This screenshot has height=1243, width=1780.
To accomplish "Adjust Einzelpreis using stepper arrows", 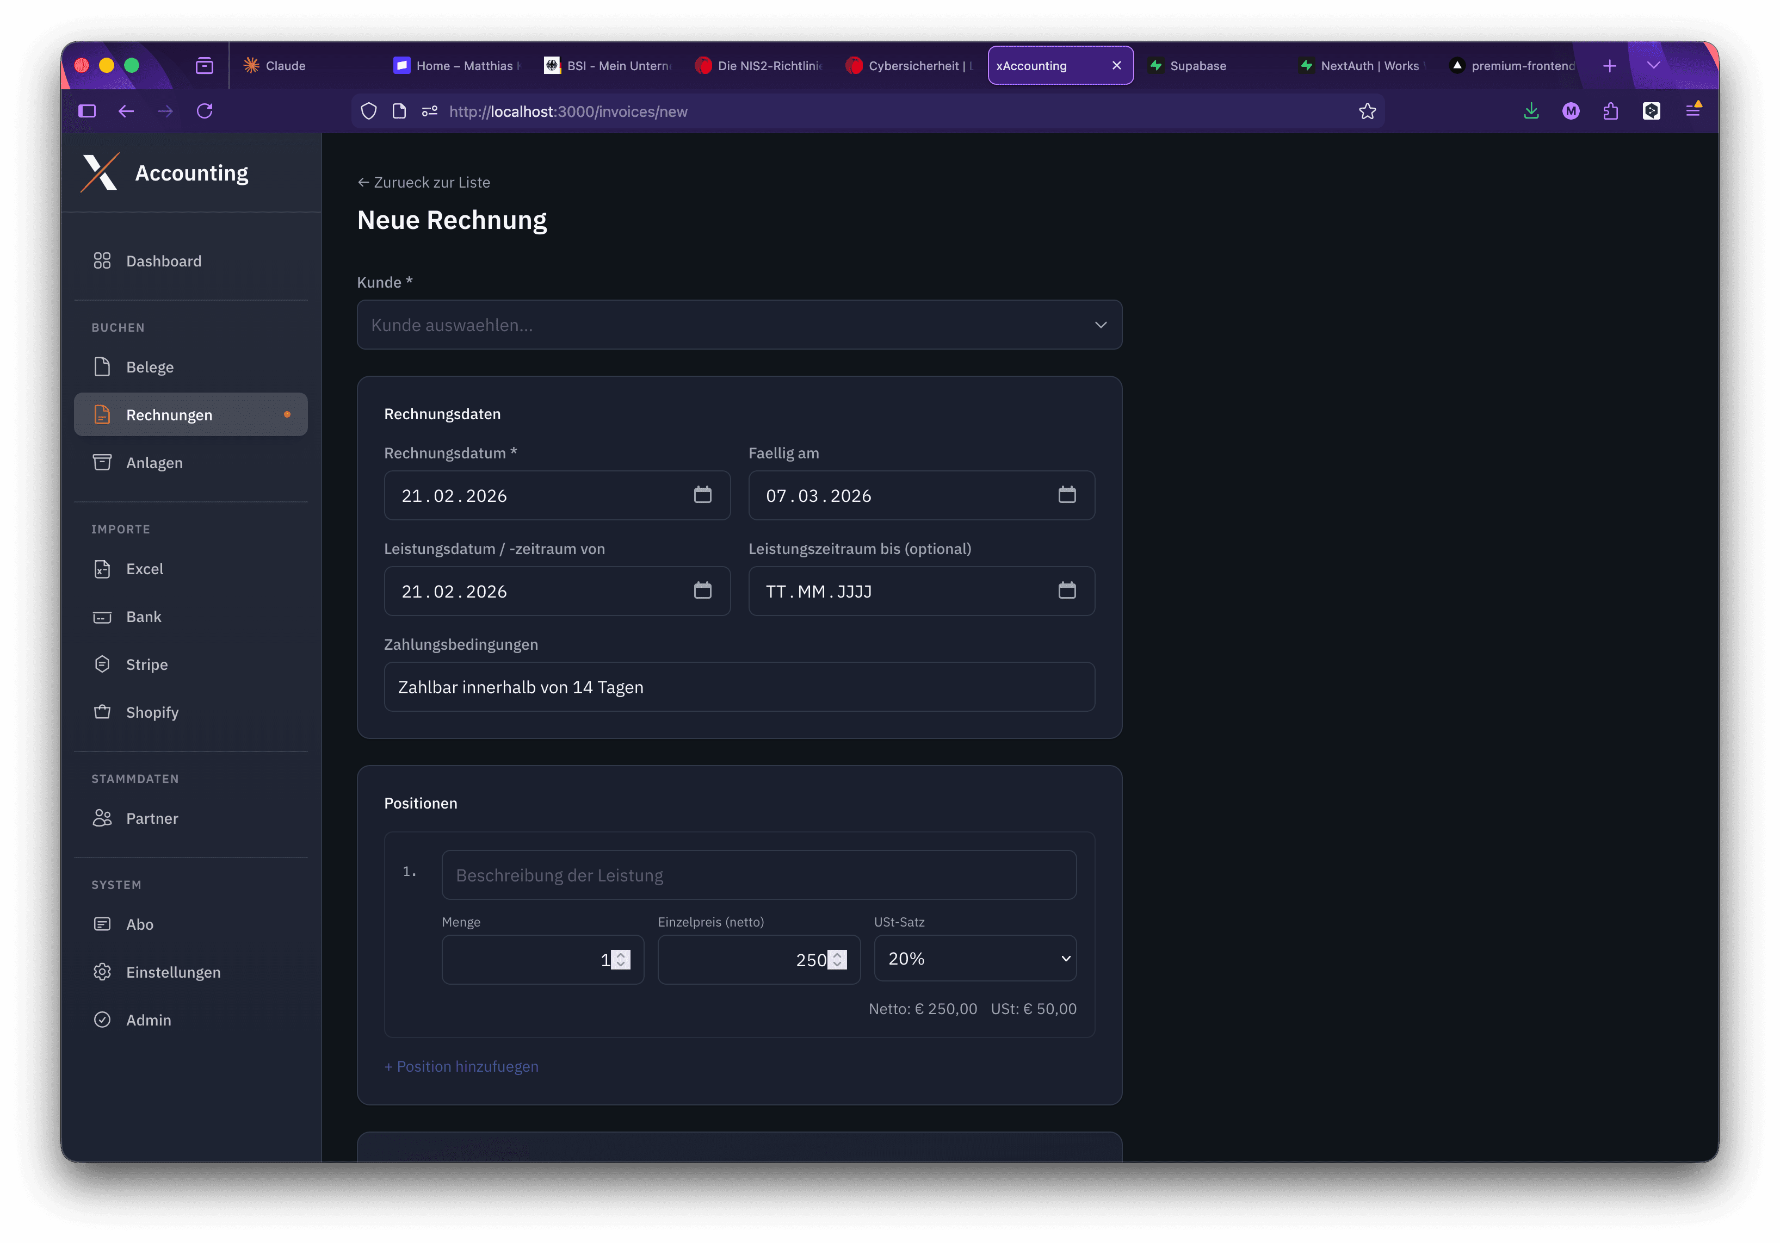I will pos(837,955).
